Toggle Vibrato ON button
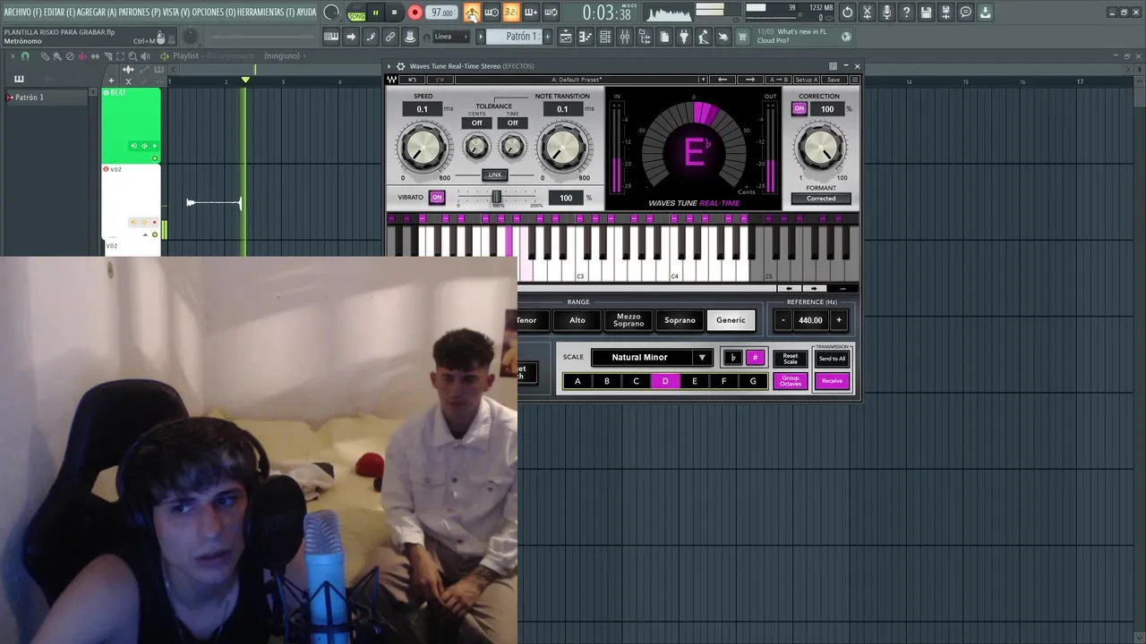This screenshot has height=644, width=1146. coord(437,197)
